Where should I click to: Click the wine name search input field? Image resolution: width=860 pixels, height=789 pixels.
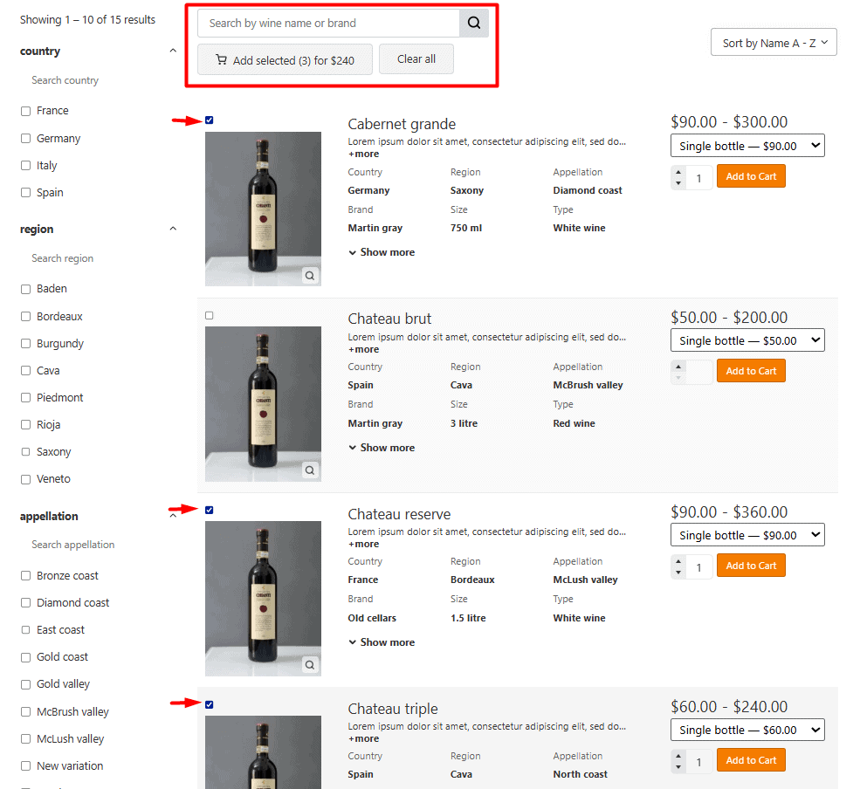[x=327, y=22]
